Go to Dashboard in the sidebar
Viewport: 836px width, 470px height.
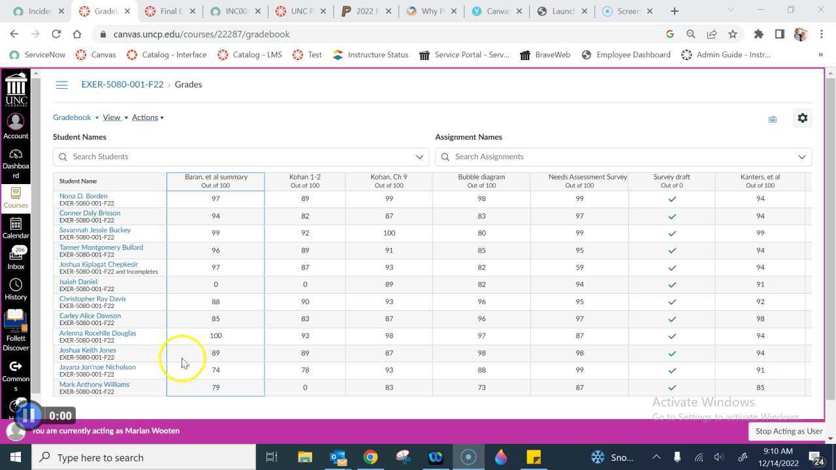(x=16, y=163)
